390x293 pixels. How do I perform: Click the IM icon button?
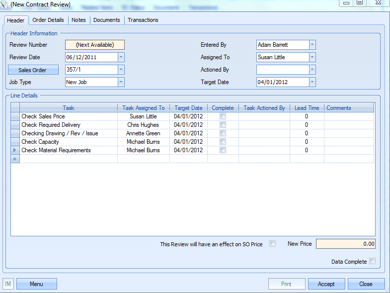point(8,284)
